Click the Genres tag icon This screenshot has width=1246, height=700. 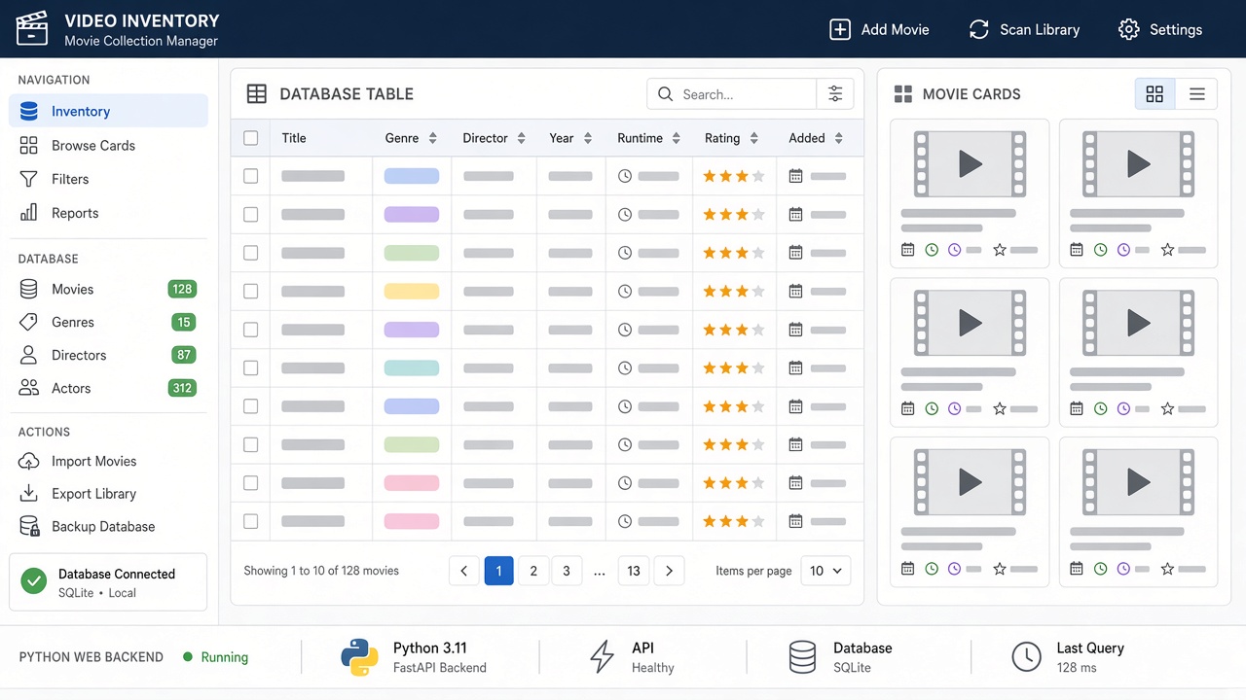29,322
